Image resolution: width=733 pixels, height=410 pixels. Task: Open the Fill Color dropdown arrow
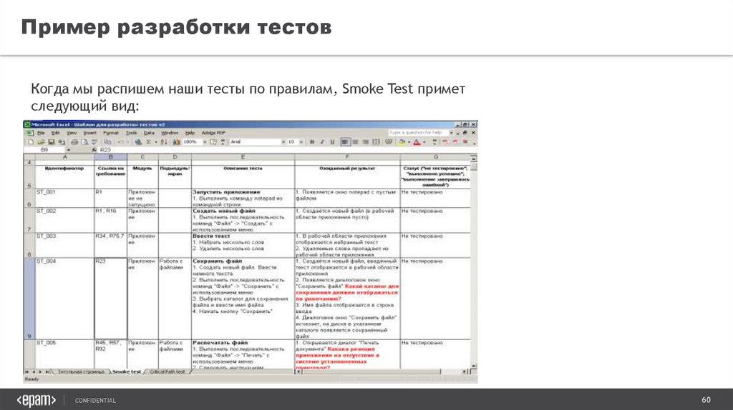[x=409, y=142]
